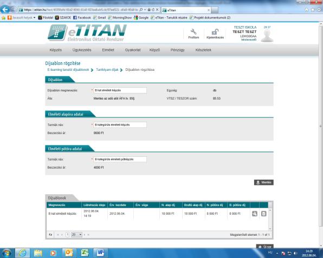Screen dimensions: 323x258
Task: Sort by Megnevezés column header
Action: coord(64,205)
